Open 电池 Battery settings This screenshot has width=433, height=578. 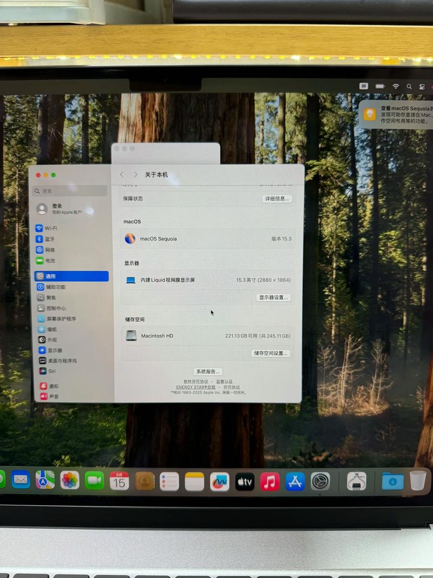(x=48, y=261)
